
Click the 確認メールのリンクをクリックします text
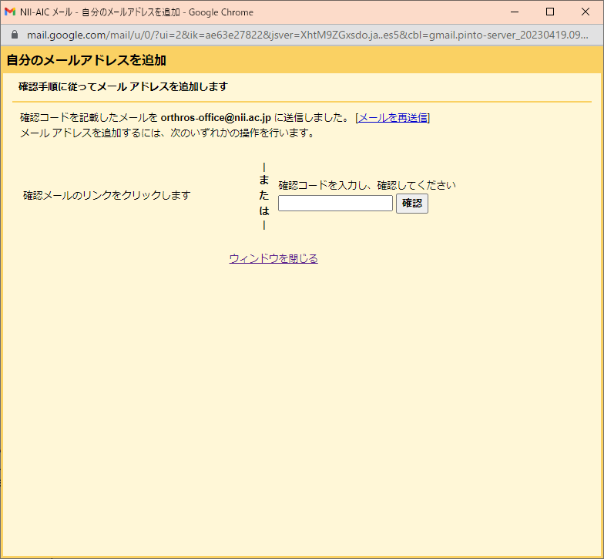106,196
